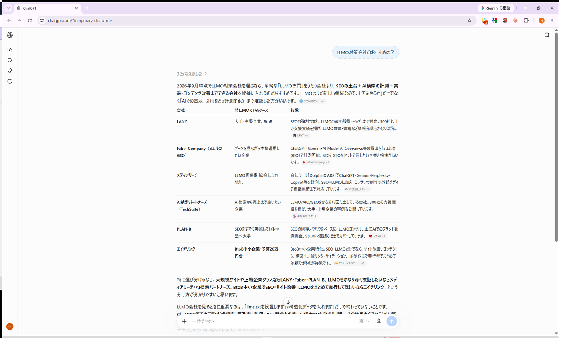The width and height of the screenshot is (561, 338).
Task: Open a new browser tab
Action: (87, 8)
